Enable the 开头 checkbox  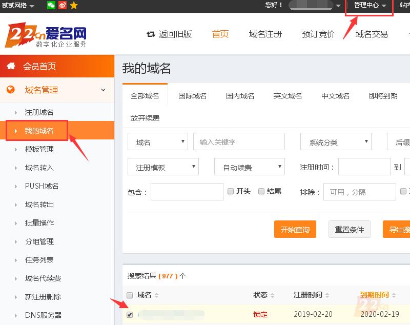231,191
